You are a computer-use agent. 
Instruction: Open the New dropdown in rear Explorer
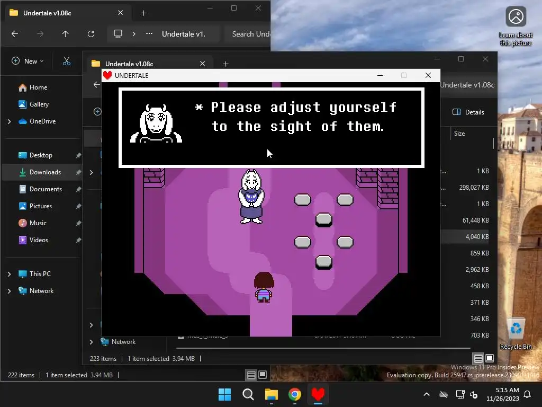click(28, 61)
